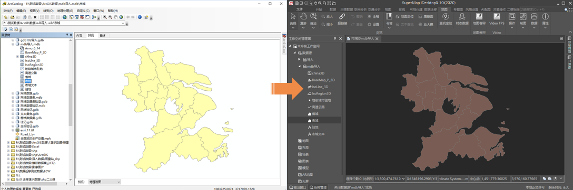This screenshot has height=190, width=573.
Task: Click the Launch ArcMap globe icon
Action: pyautogui.click(x=65, y=17)
